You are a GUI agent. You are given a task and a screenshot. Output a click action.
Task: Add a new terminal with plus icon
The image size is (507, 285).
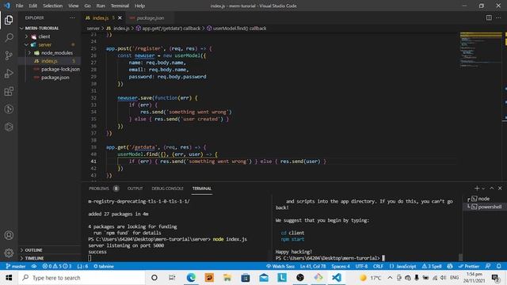coord(477,188)
